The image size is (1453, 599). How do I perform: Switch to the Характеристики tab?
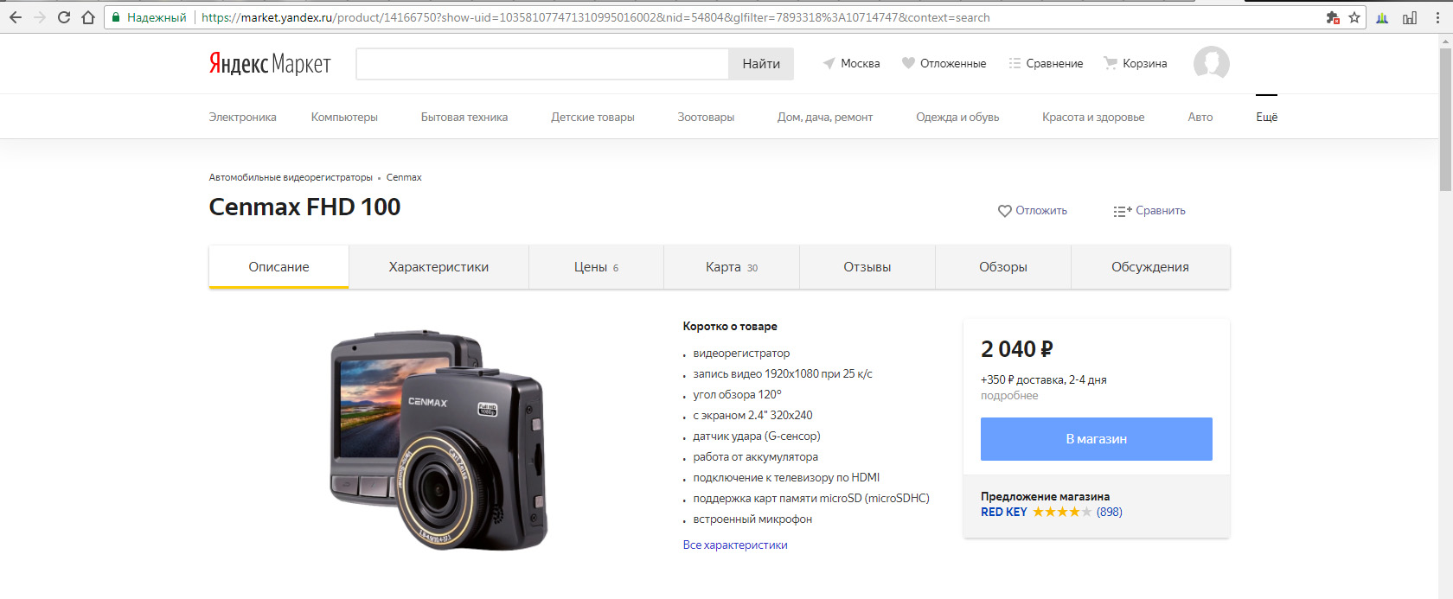tap(438, 267)
